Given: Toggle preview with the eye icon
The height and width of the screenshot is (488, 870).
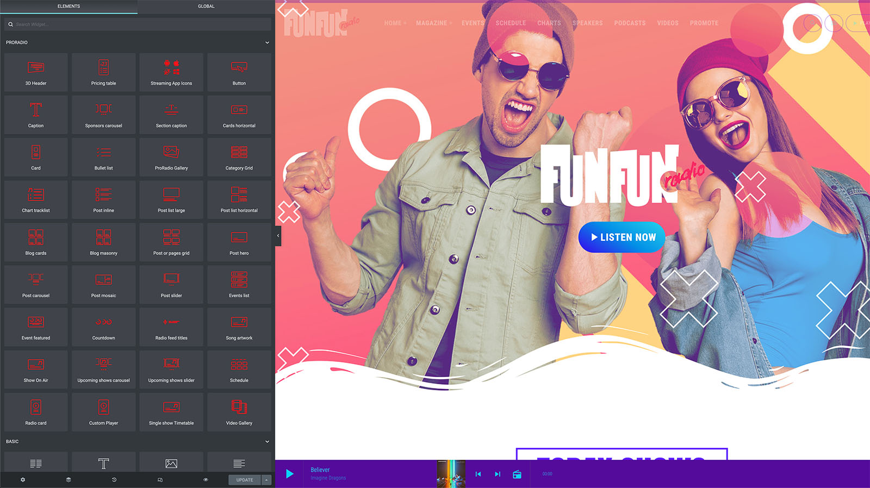Looking at the screenshot, I should (x=206, y=480).
